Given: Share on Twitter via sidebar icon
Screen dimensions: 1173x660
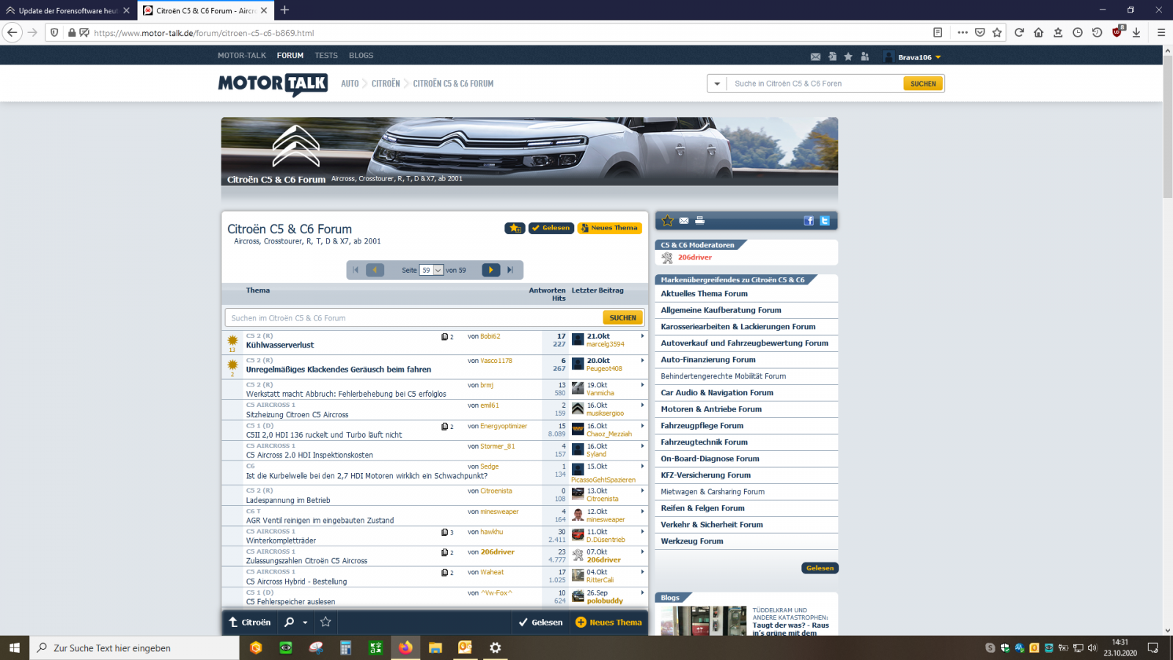Looking at the screenshot, I should (825, 221).
